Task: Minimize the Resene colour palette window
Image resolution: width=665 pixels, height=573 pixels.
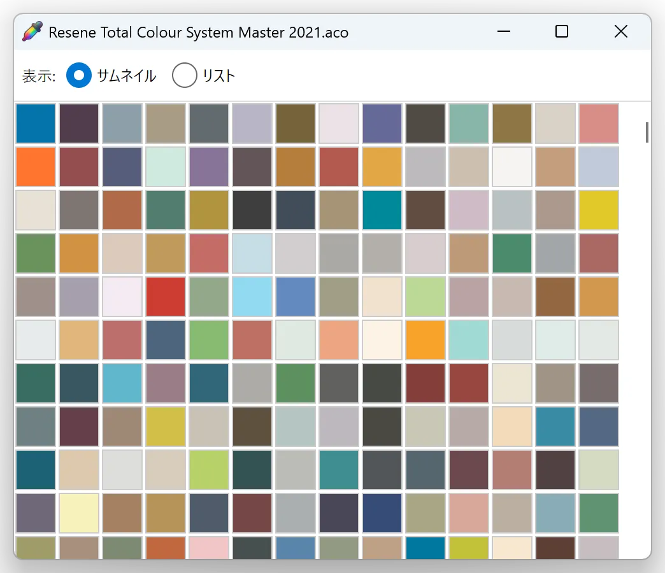Action: (x=504, y=32)
